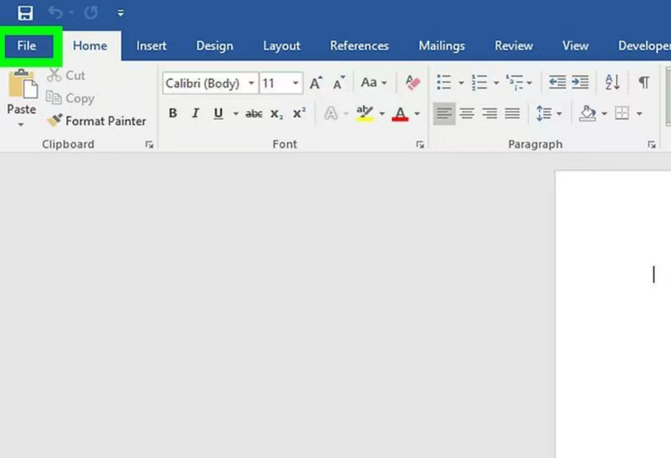Click the Format Painter brush icon

tap(55, 121)
